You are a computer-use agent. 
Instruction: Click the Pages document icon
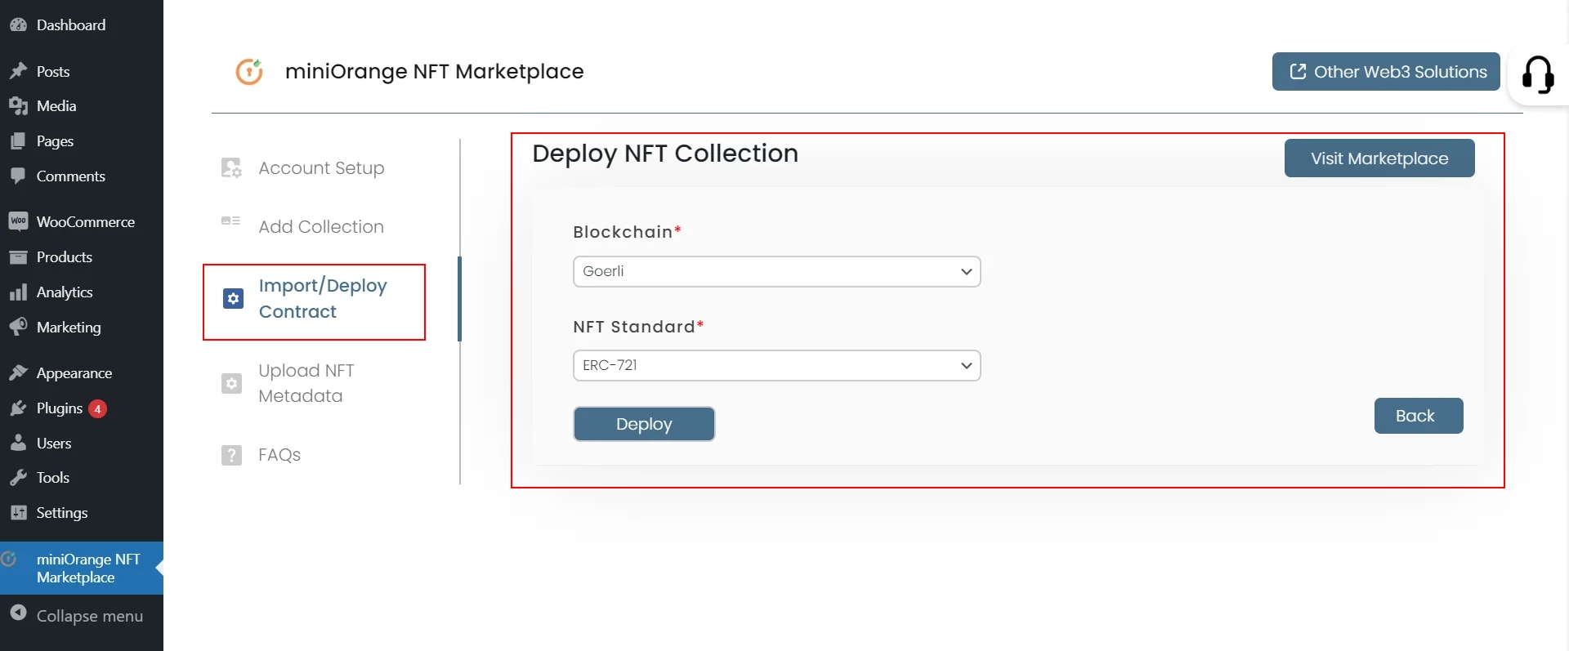point(18,141)
